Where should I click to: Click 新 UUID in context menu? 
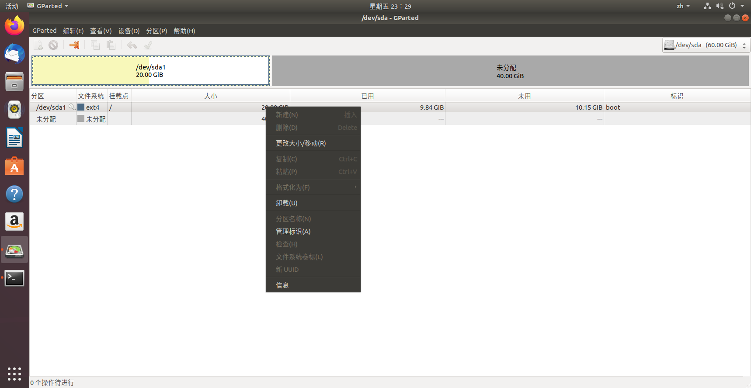[x=313, y=269]
